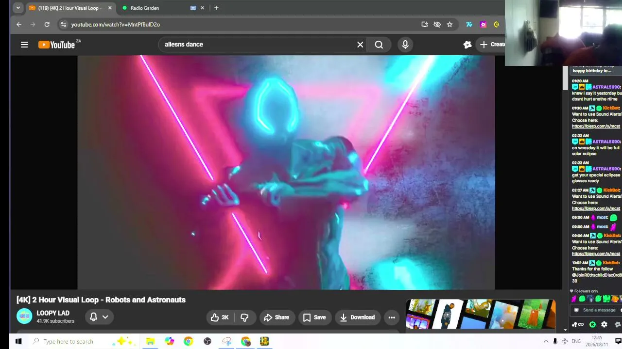Open chat settings gear icon
This screenshot has height=349, width=622.
(604, 325)
